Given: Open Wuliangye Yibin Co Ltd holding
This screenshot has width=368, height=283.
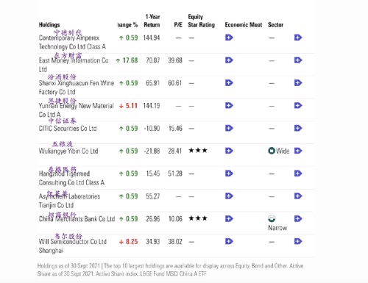Looking at the screenshot, I should pyautogui.click(x=68, y=151).
